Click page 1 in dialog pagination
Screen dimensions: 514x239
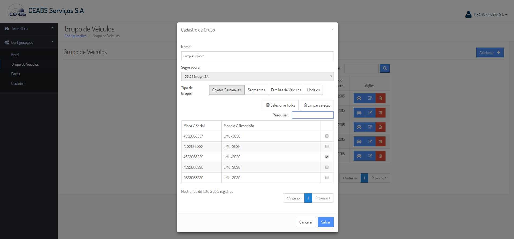[308, 198]
